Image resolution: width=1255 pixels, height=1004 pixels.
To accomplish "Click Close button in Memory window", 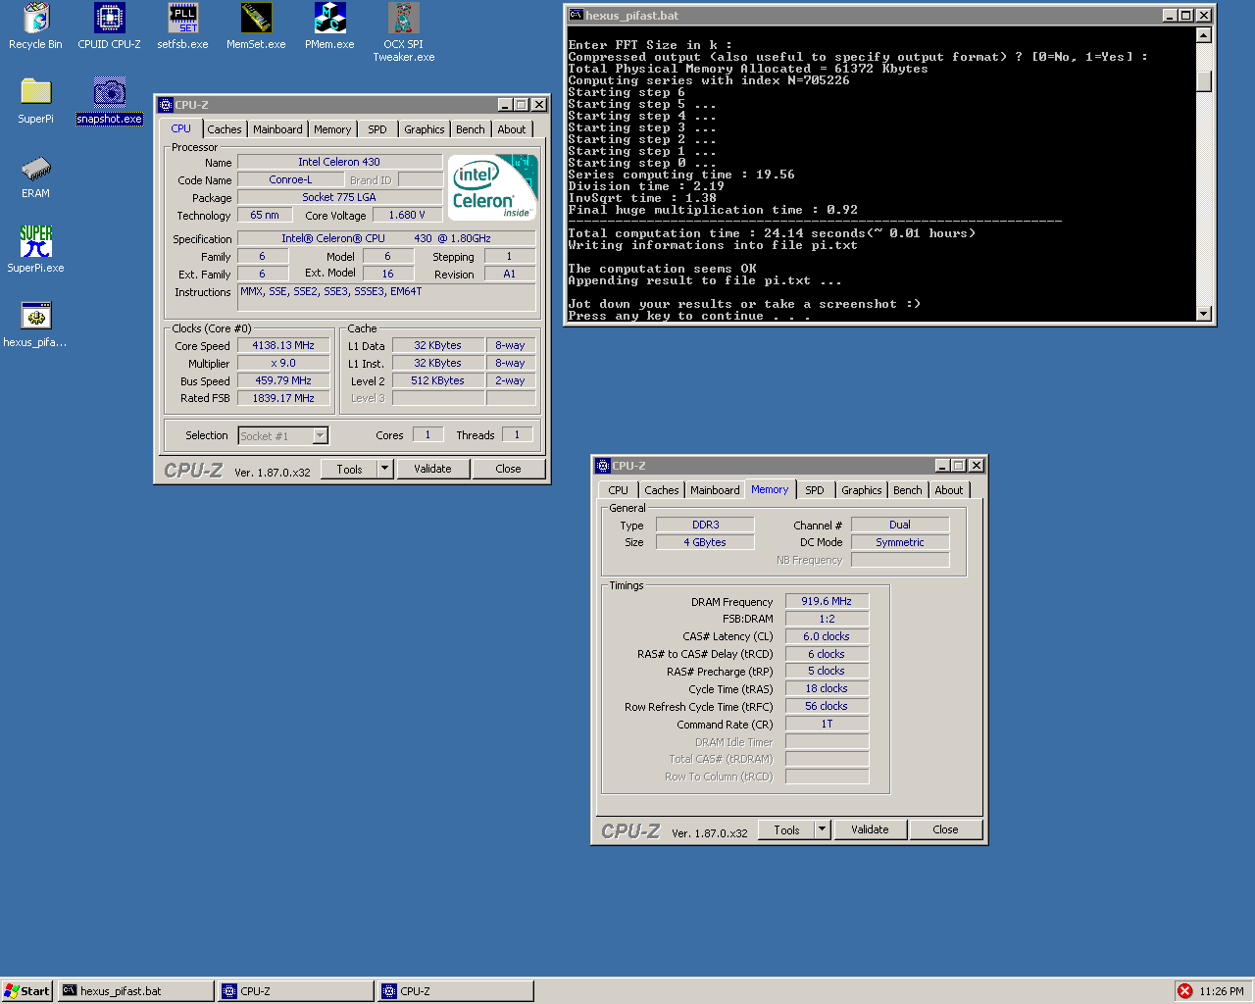I will [x=945, y=829].
